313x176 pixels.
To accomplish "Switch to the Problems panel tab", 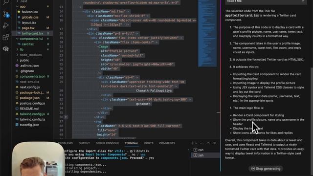I will (x=66, y=143).
